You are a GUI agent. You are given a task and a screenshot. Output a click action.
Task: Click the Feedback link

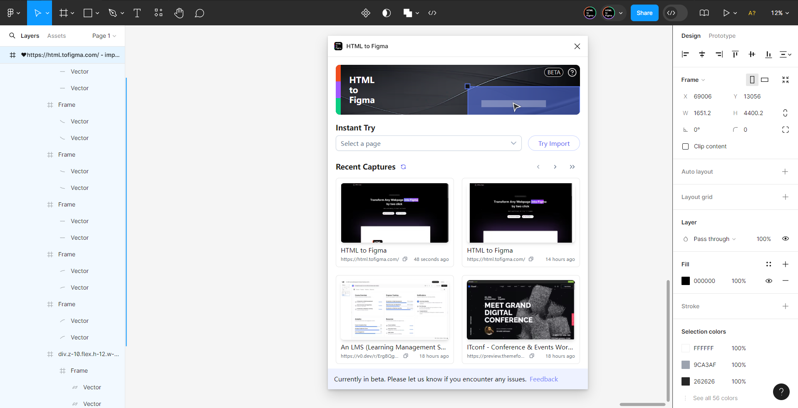(x=544, y=379)
